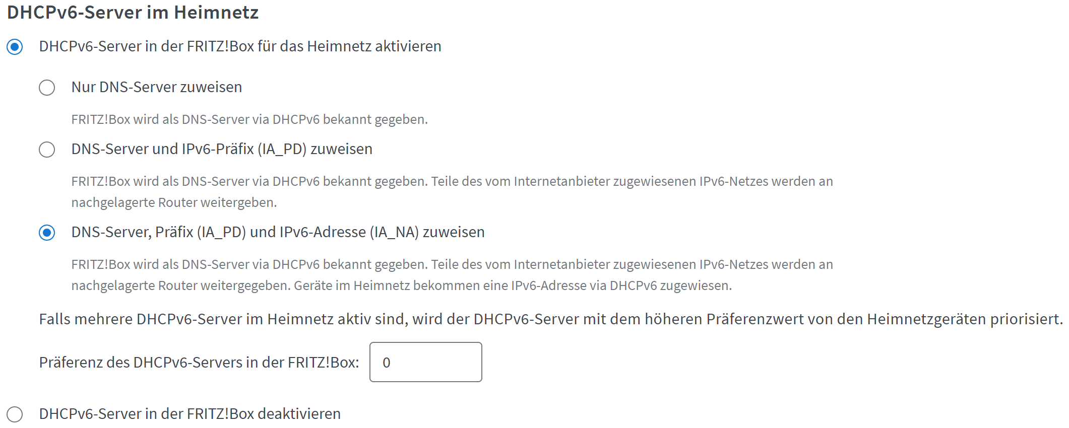
Task: Select the radio button to activate the DHCPv6-Server for the Heimnetz
Action: [15, 47]
